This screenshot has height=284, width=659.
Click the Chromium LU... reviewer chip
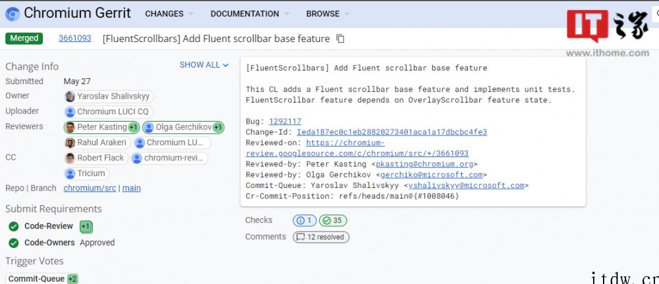tap(172, 143)
